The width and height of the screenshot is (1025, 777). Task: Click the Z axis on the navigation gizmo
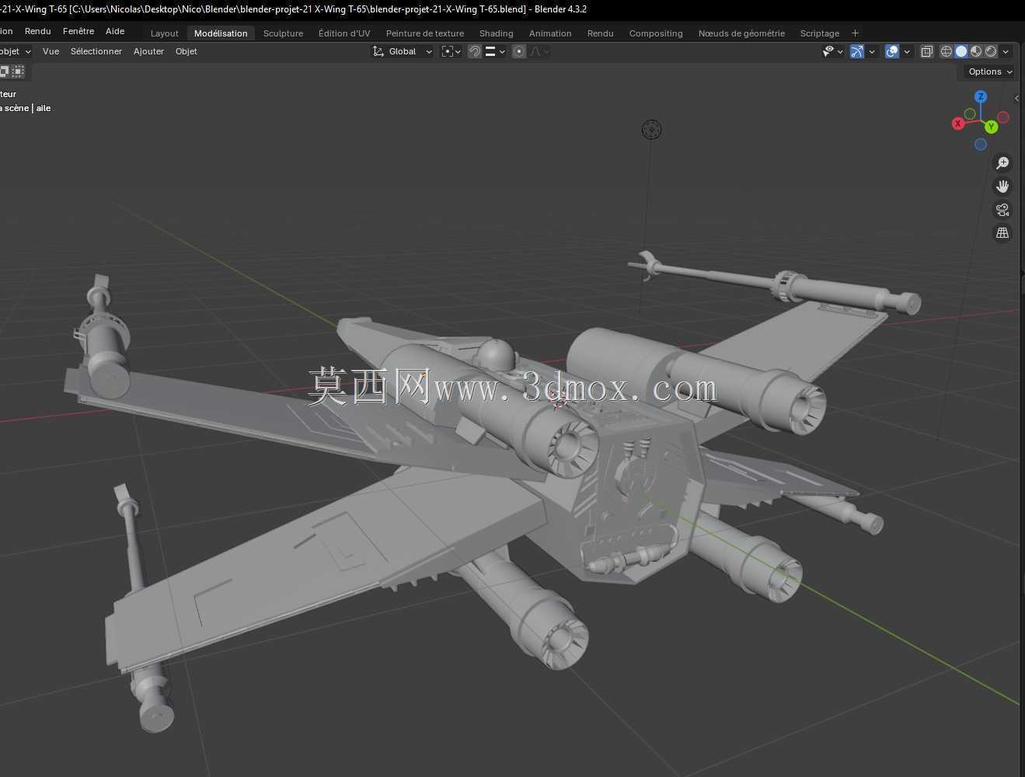coord(981,96)
